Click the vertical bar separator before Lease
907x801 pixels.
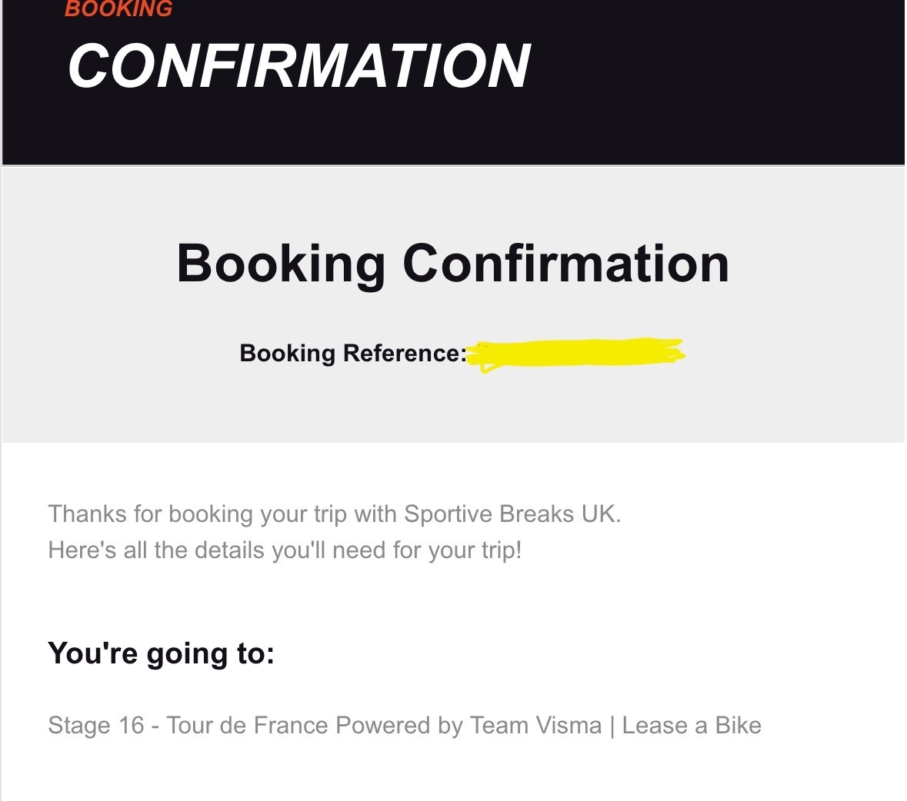click(x=612, y=726)
